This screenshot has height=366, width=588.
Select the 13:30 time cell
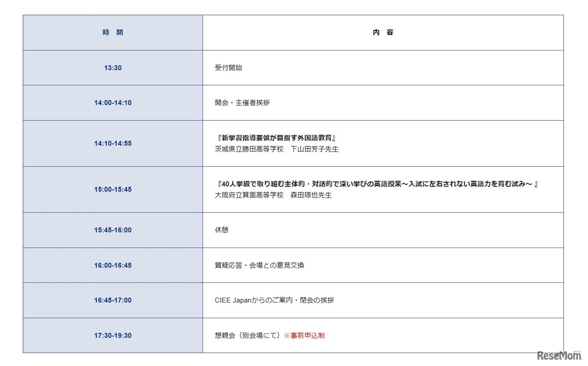point(113,68)
